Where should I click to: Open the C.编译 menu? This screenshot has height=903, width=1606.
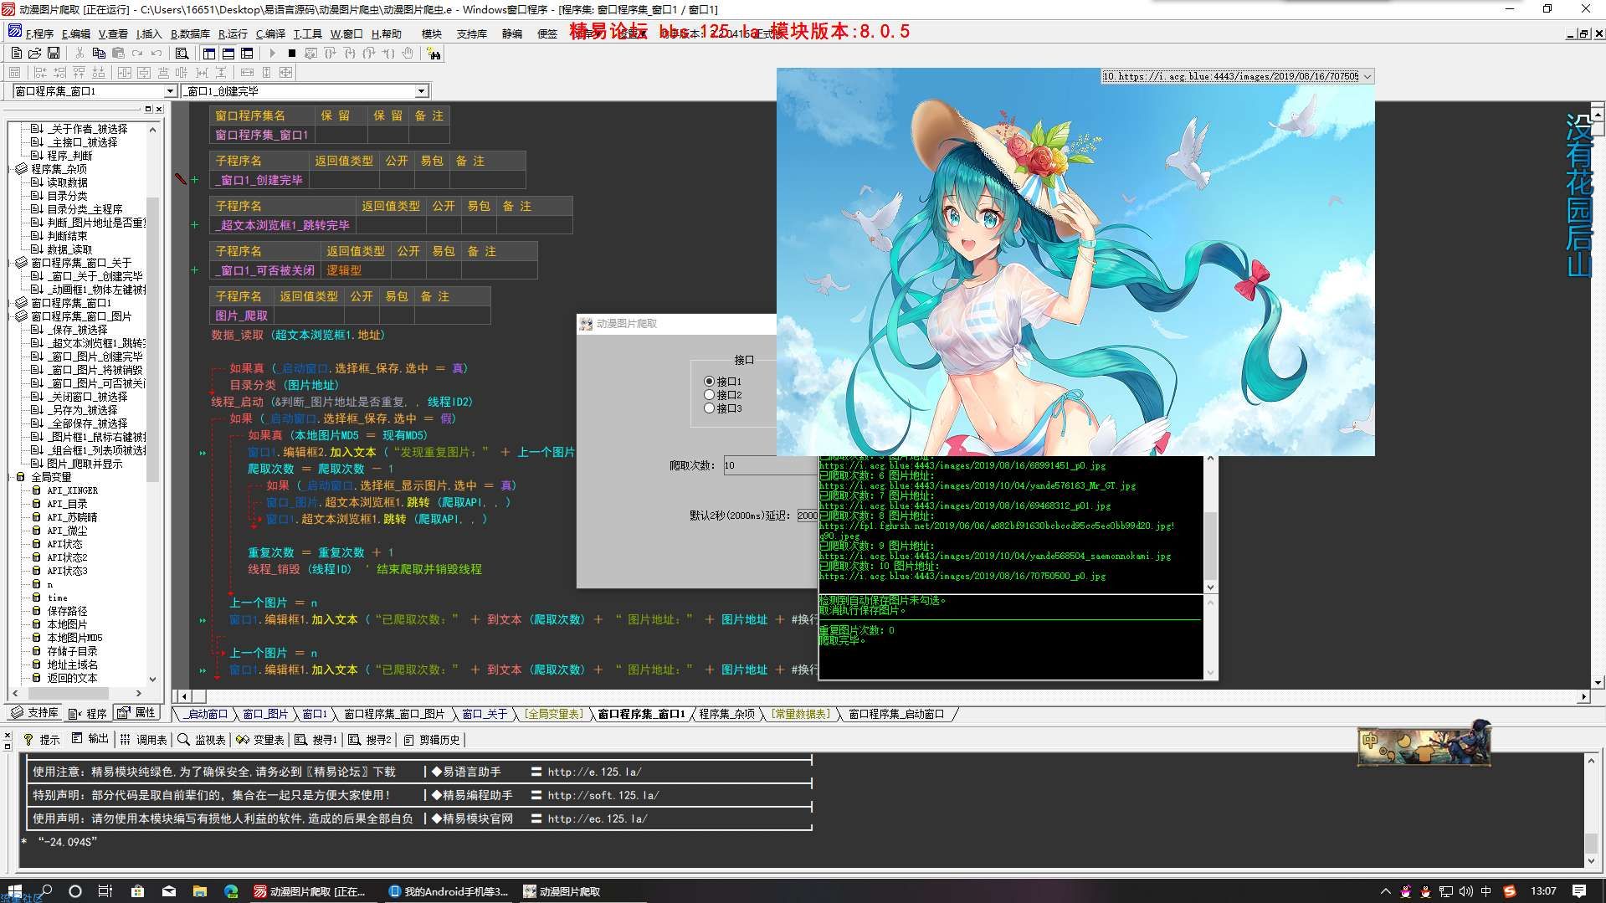[270, 33]
